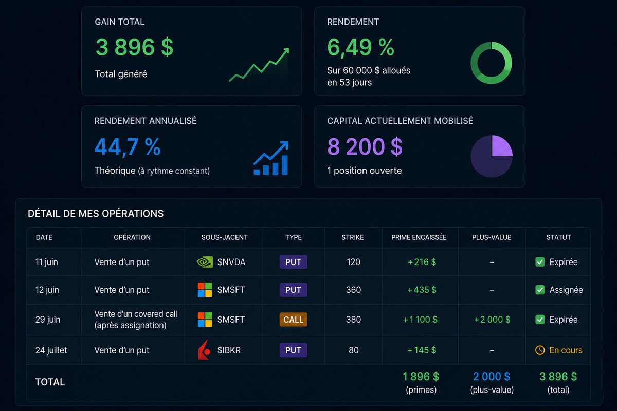Click the strike value 380
617x411 pixels.
353,320
